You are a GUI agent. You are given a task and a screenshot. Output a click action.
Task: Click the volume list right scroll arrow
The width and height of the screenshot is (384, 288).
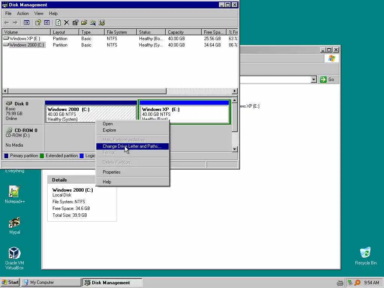(235, 91)
